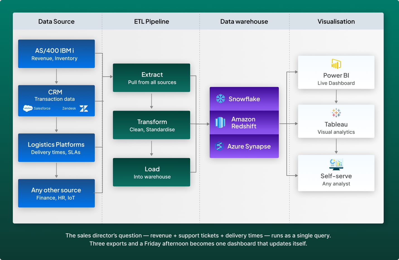Click the Data warehouse header
The image size is (399, 260).
coord(244,21)
